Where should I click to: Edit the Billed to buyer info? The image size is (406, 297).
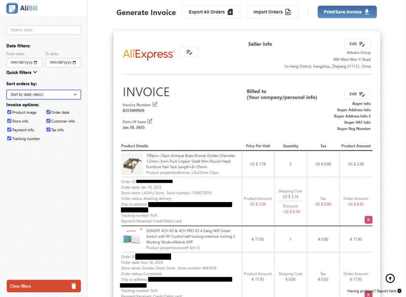click(357, 94)
